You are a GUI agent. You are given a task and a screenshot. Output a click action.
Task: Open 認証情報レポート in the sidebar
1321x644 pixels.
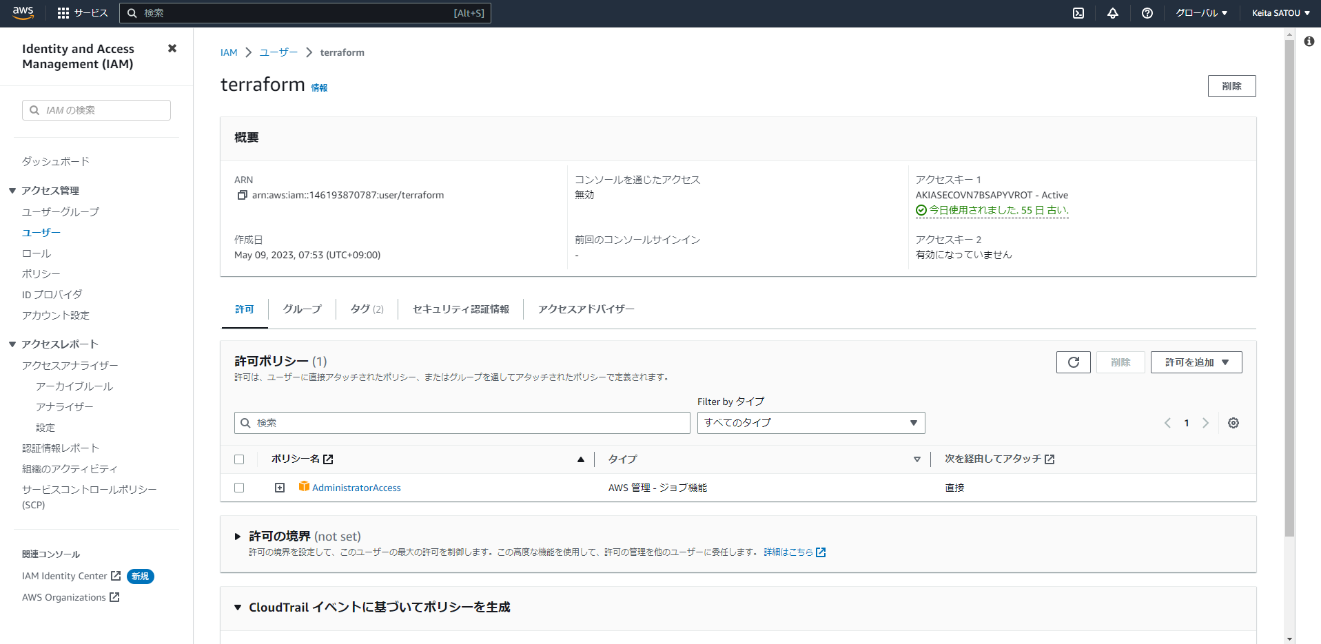tap(61, 448)
